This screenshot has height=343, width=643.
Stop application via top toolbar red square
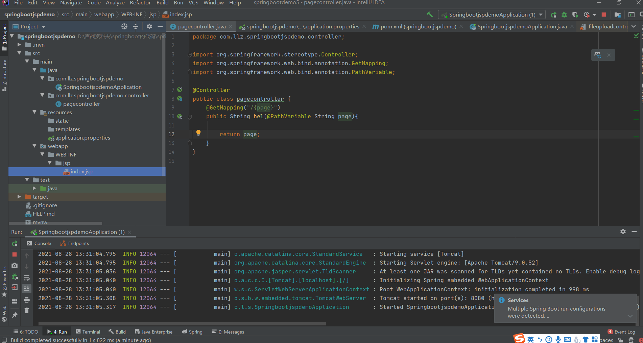click(604, 15)
